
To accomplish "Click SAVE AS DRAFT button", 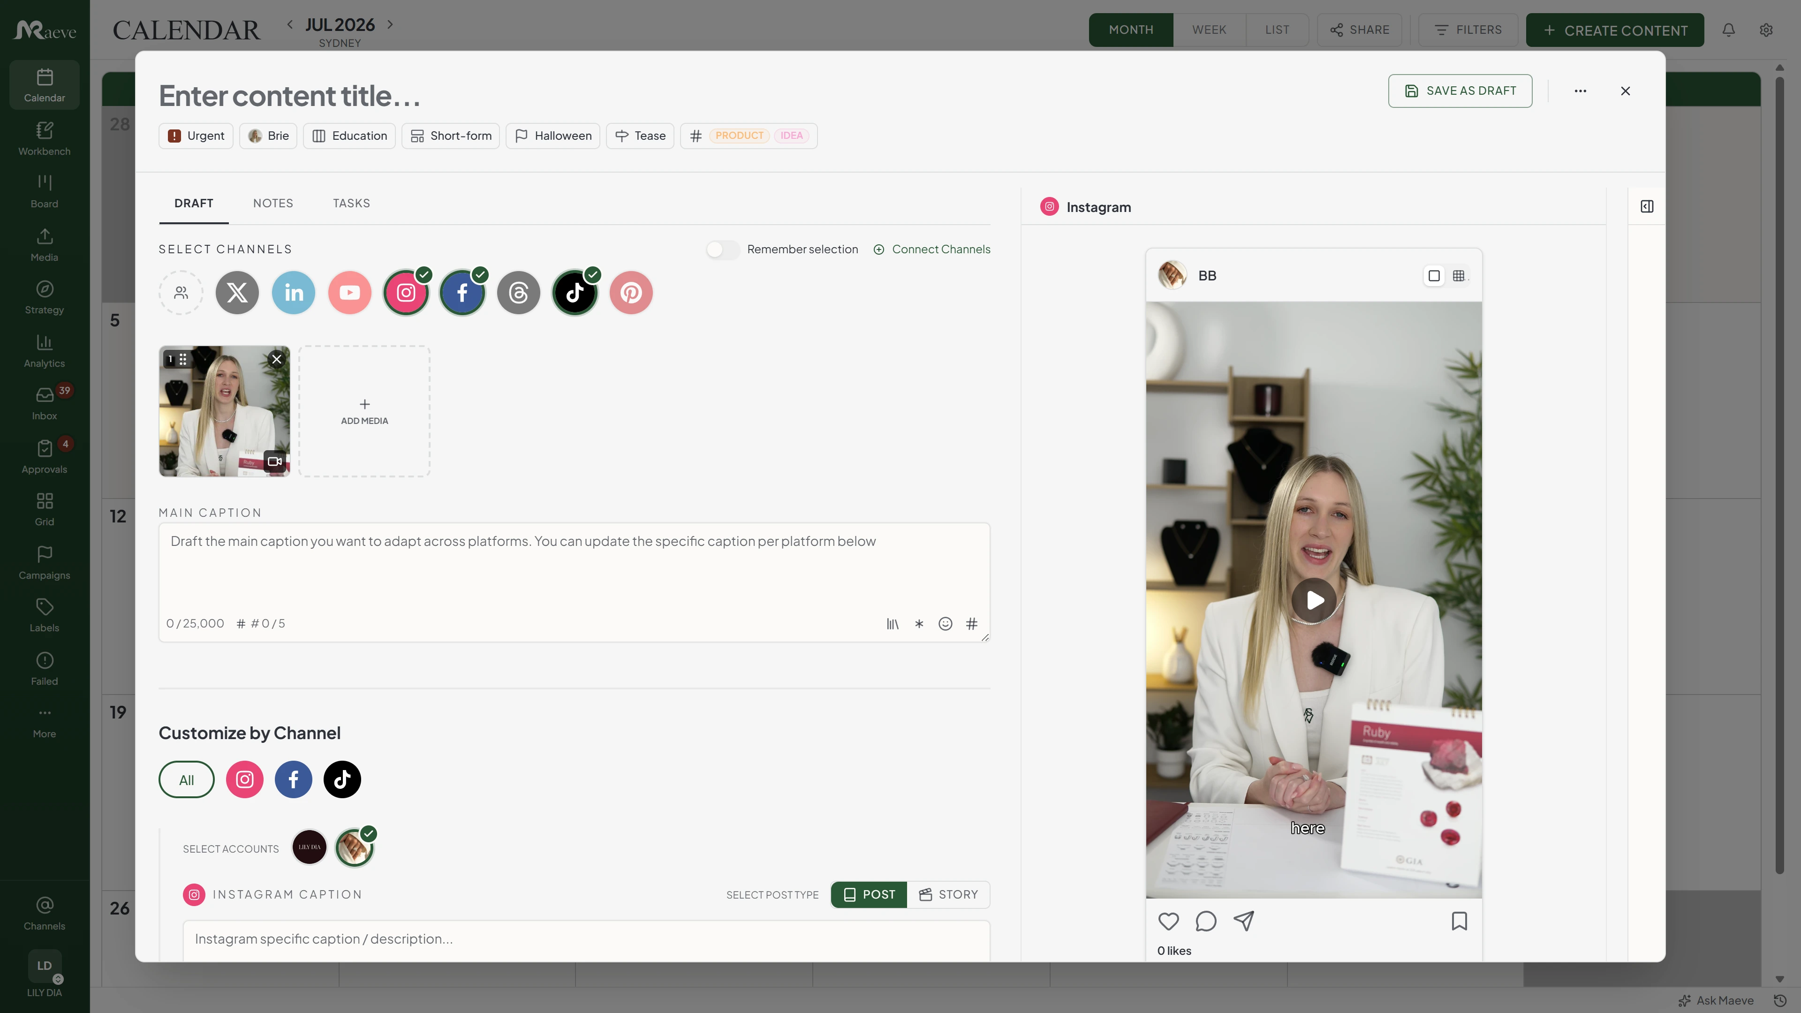I will click(x=1460, y=91).
